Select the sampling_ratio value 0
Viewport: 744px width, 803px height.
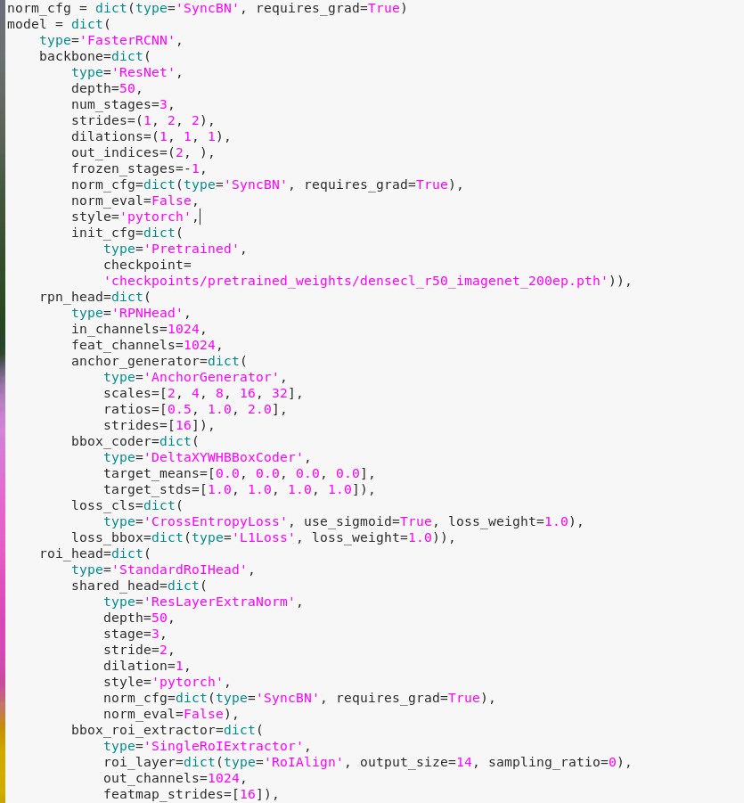point(612,762)
